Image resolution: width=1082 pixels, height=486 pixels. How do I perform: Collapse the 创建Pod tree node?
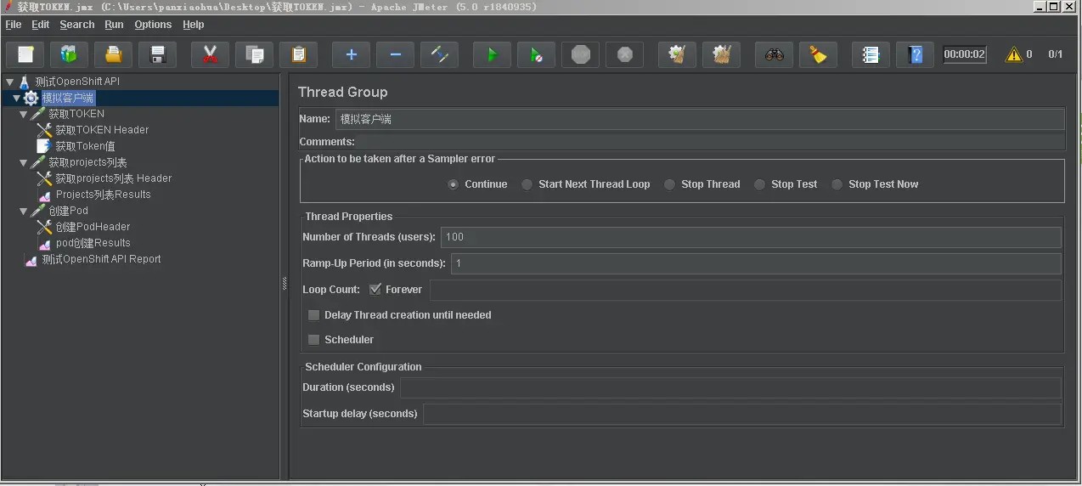[24, 211]
